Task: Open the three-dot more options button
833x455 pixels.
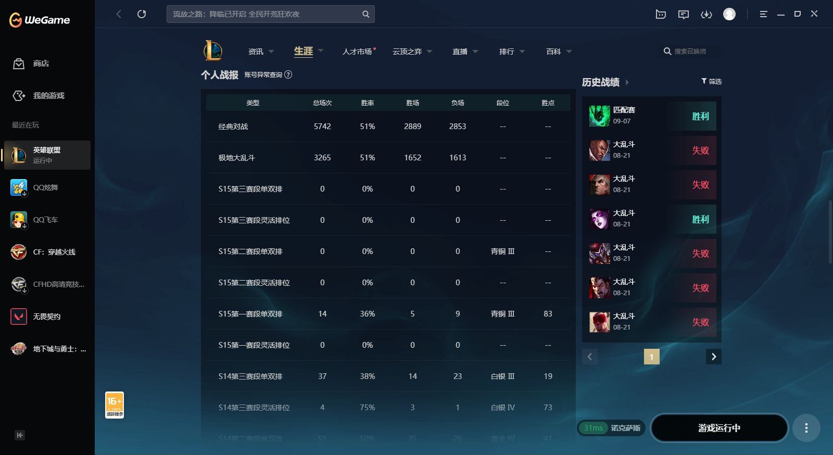Action: 806,428
